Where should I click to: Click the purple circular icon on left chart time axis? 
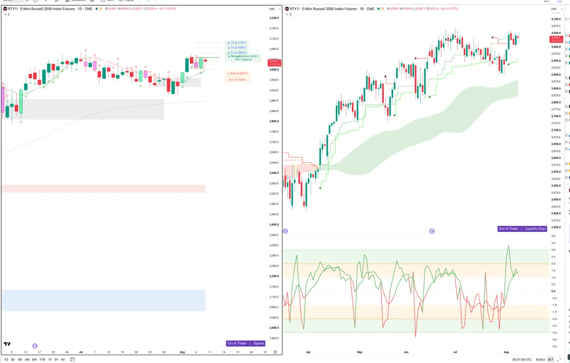coord(35,346)
